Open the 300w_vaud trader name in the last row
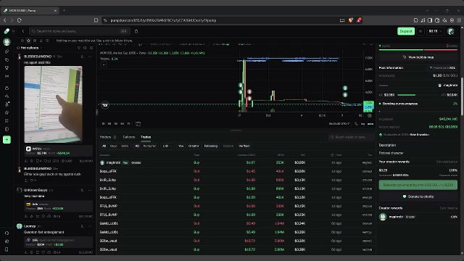Screen dimensions: 464x261 click(108, 249)
